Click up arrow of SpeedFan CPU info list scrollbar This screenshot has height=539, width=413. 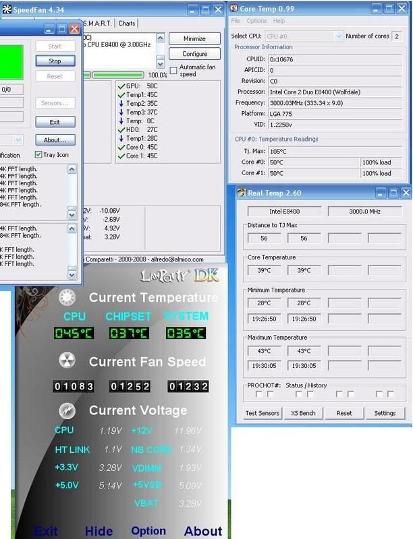click(161, 38)
